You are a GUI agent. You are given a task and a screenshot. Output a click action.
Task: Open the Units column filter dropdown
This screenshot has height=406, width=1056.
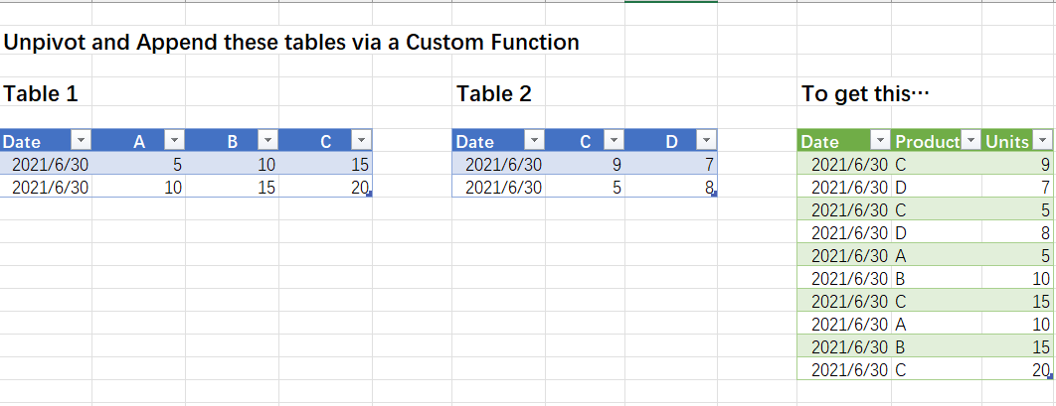1042,141
